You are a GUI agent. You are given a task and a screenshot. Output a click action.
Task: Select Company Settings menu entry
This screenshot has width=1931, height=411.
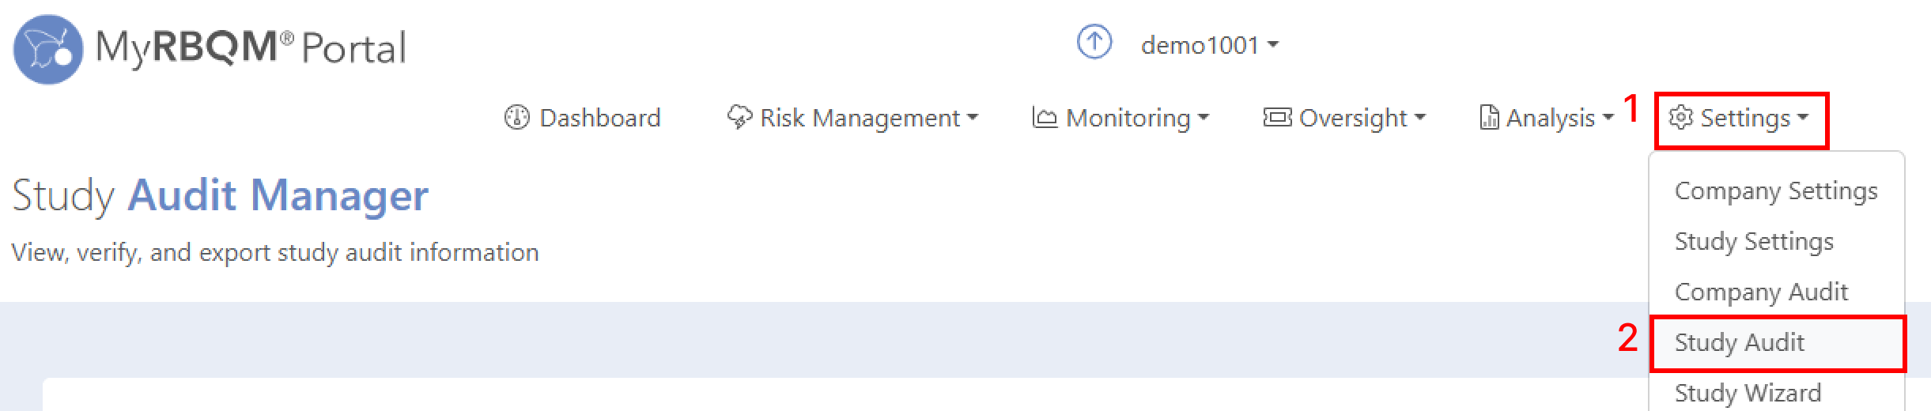[x=1776, y=190]
